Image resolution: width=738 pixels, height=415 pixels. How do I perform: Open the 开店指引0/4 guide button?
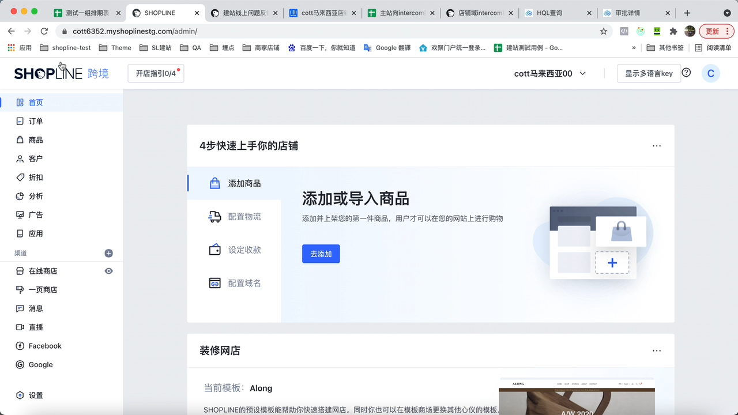coord(156,73)
